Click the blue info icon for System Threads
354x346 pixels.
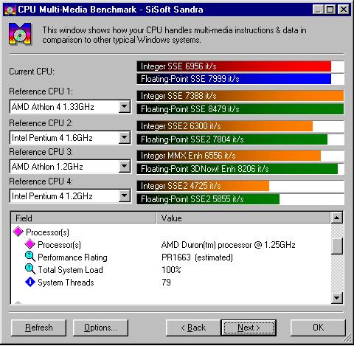[x=30, y=282]
